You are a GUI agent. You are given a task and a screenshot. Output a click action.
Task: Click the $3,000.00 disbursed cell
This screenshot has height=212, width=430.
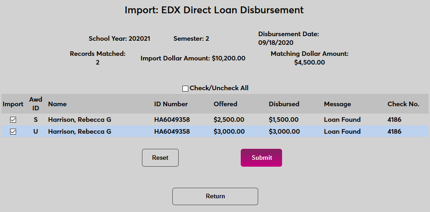[x=284, y=132]
